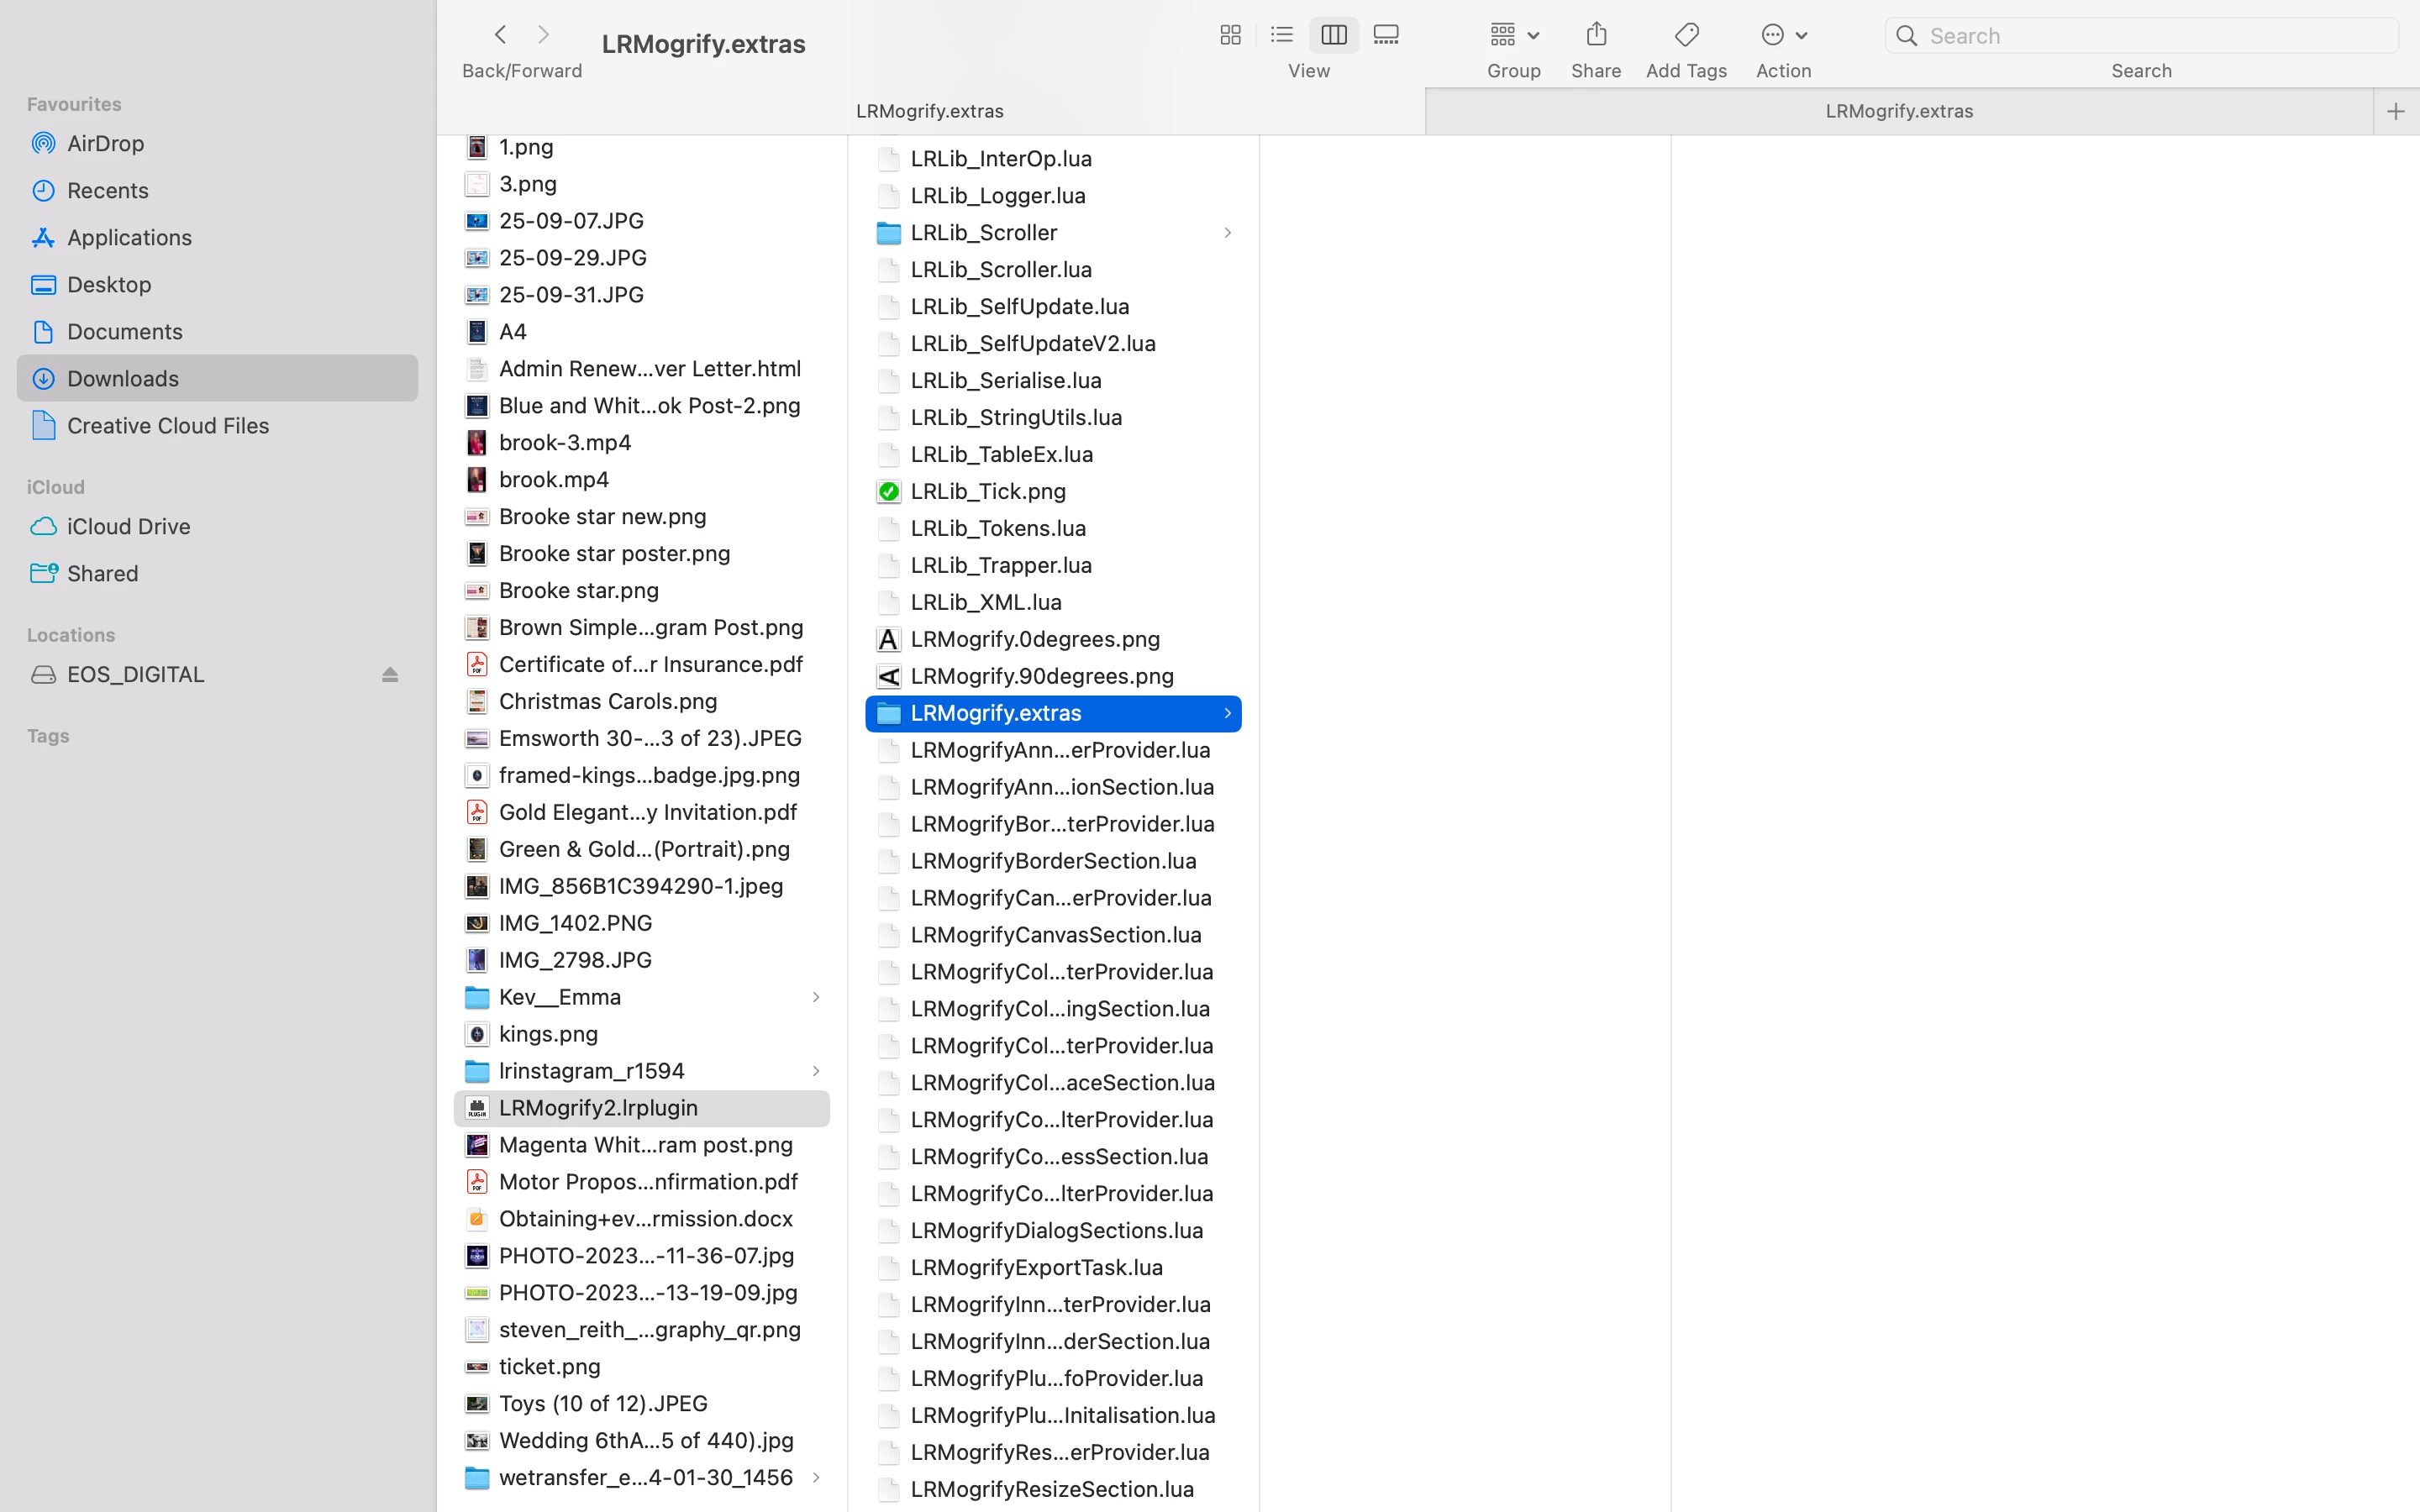Add a new tab with plus button
The height and width of the screenshot is (1512, 2420).
click(2395, 111)
